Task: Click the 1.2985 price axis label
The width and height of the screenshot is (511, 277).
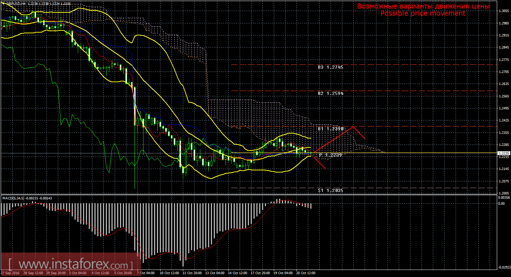Action: [x=503, y=23]
